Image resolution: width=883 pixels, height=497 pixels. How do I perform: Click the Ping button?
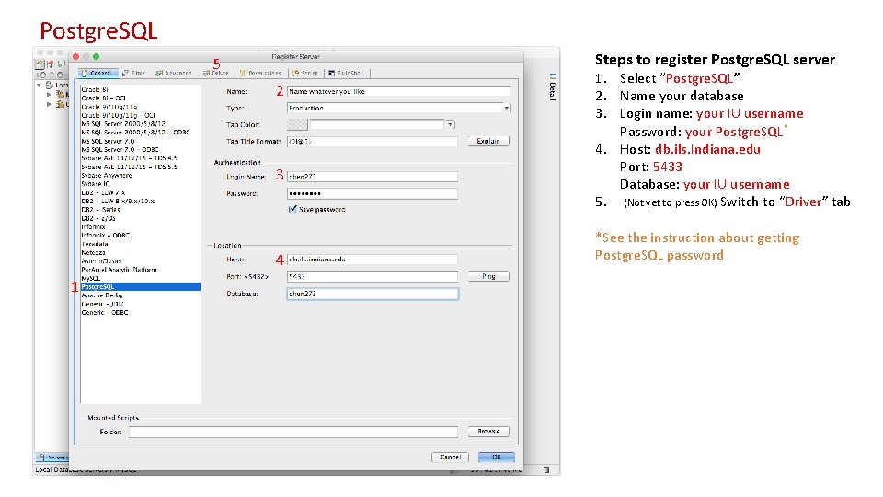(488, 277)
